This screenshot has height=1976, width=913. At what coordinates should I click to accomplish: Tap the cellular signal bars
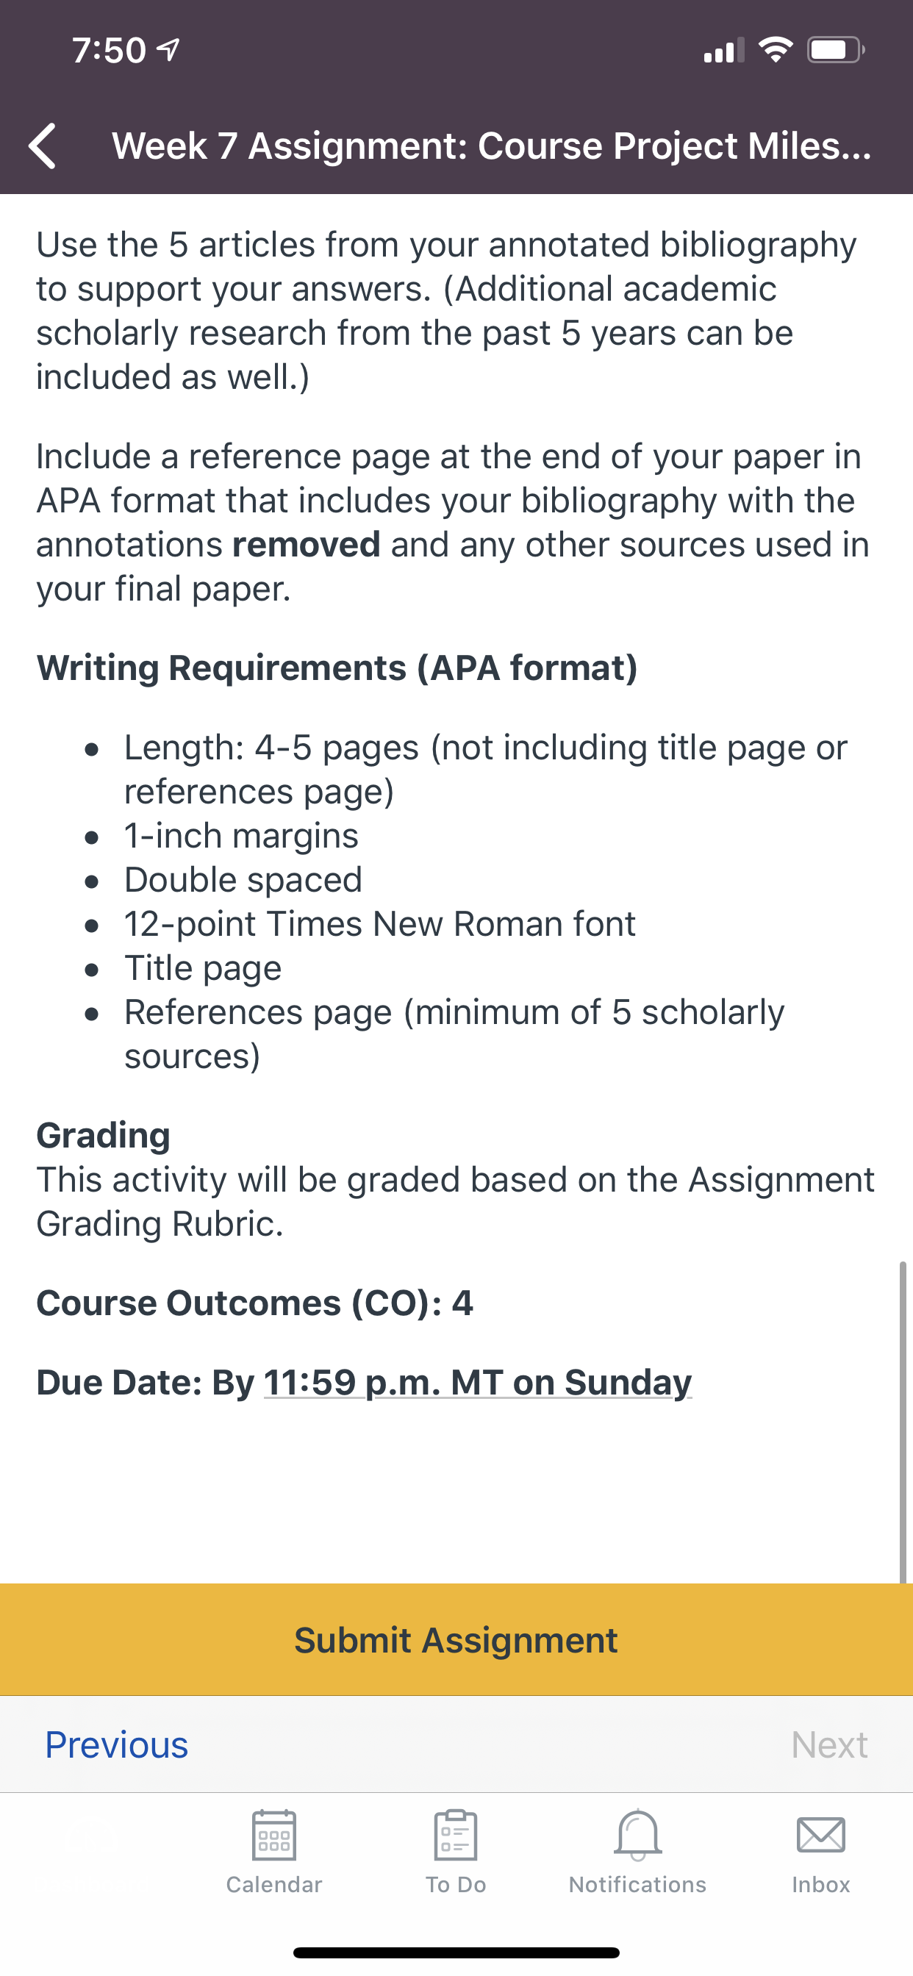coord(723,50)
